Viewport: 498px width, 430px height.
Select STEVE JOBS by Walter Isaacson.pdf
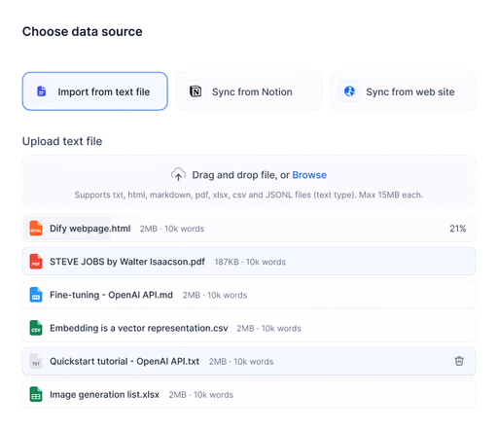coord(249,262)
